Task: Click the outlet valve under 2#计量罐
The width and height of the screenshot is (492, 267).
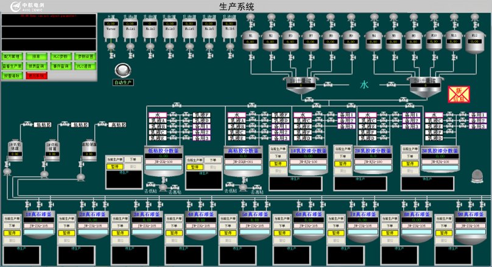Action: coord(404,100)
